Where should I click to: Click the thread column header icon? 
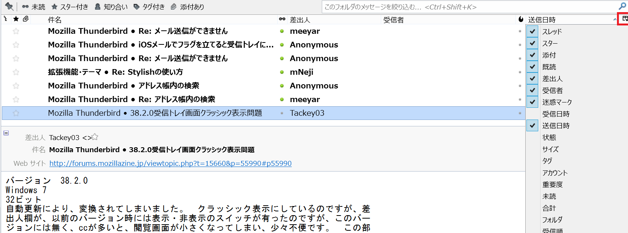pyautogui.click(x=6, y=19)
